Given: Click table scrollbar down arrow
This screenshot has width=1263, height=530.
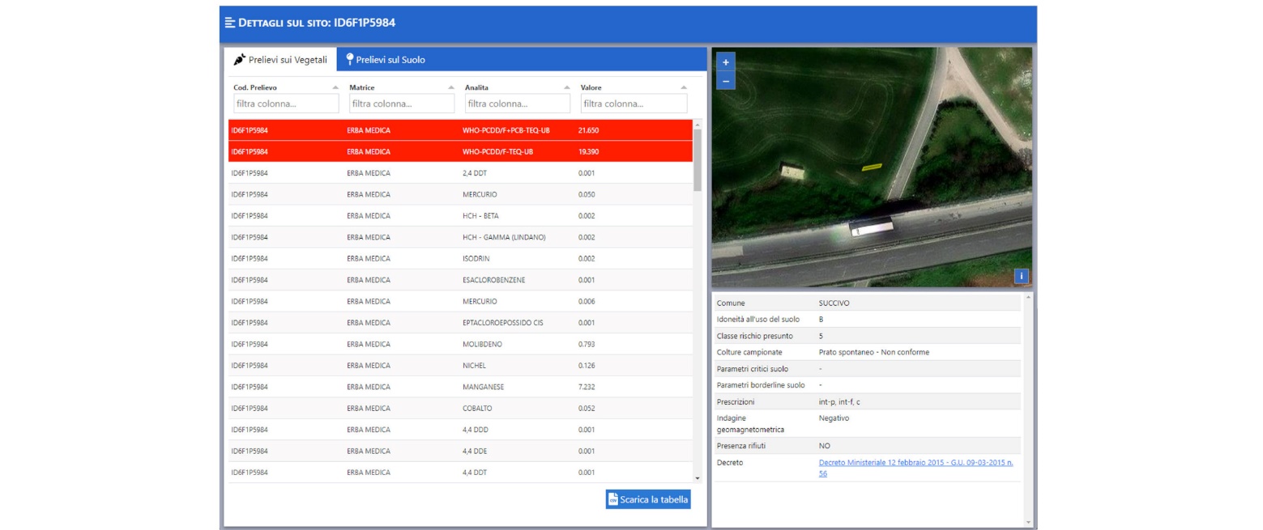Looking at the screenshot, I should 698,478.
